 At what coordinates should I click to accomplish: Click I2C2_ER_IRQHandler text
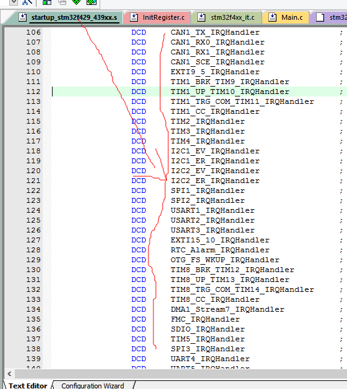(215, 181)
